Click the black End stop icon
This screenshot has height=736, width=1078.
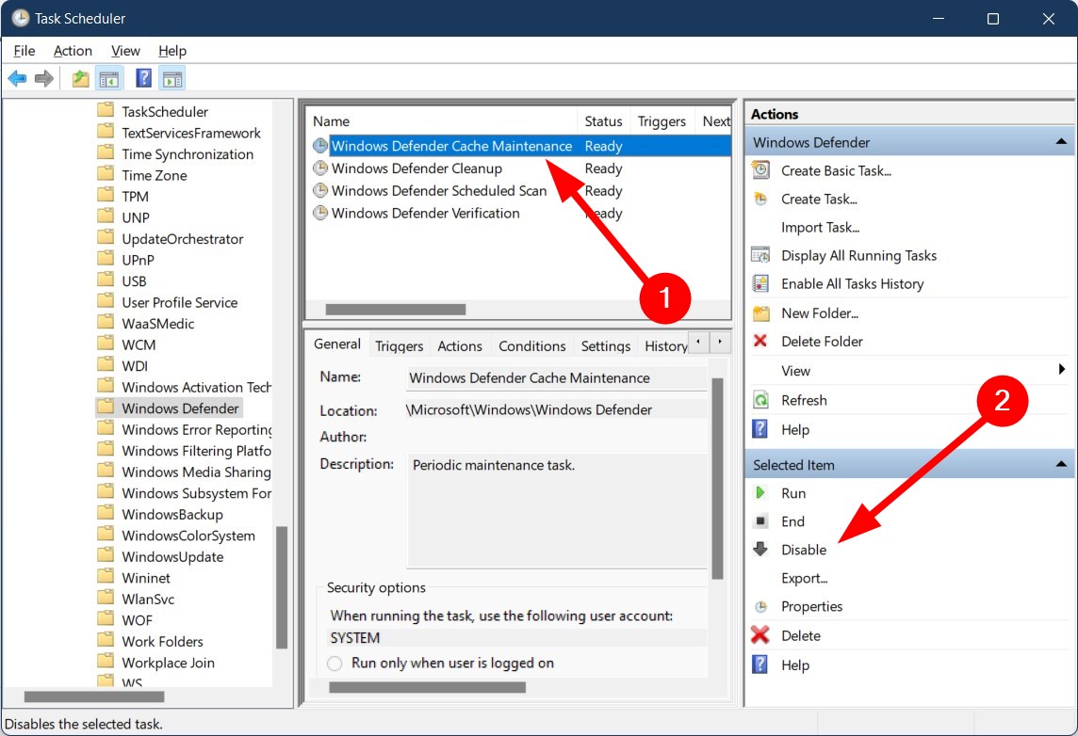760,521
